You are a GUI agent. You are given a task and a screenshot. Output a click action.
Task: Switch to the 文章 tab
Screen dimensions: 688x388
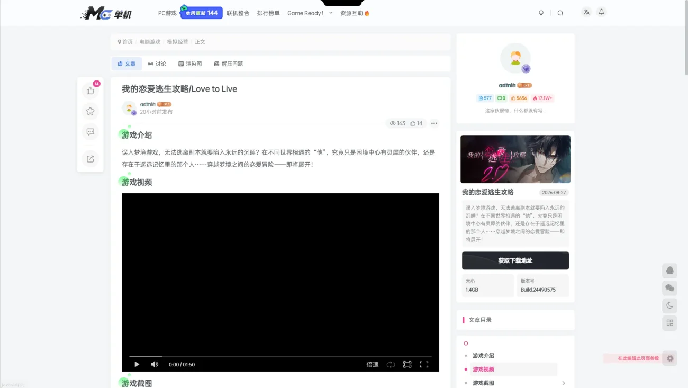click(x=126, y=64)
